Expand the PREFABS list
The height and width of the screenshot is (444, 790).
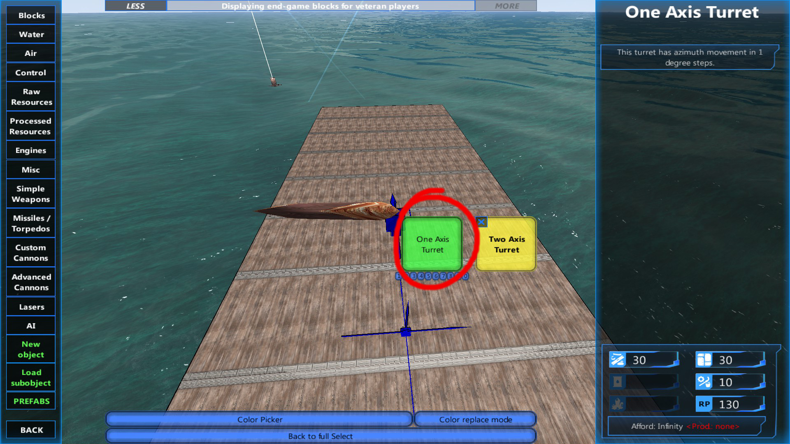[31, 401]
